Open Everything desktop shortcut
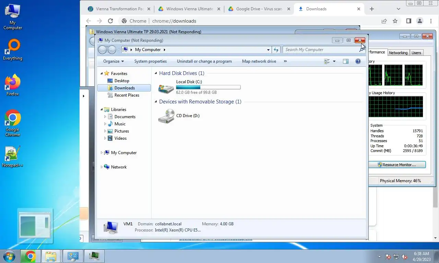The height and width of the screenshot is (263, 439). (13, 50)
